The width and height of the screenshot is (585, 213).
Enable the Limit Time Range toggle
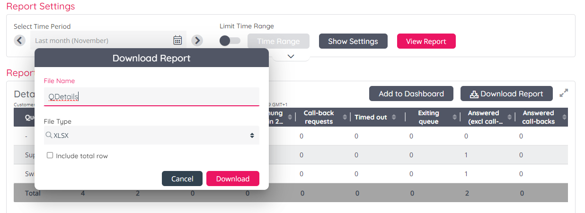tap(230, 41)
